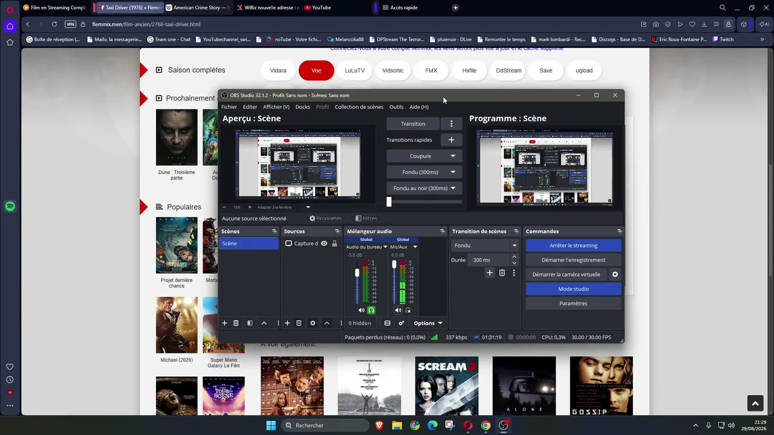
Task: Open the Audio du bureau channel dropdown
Action: 385,246
